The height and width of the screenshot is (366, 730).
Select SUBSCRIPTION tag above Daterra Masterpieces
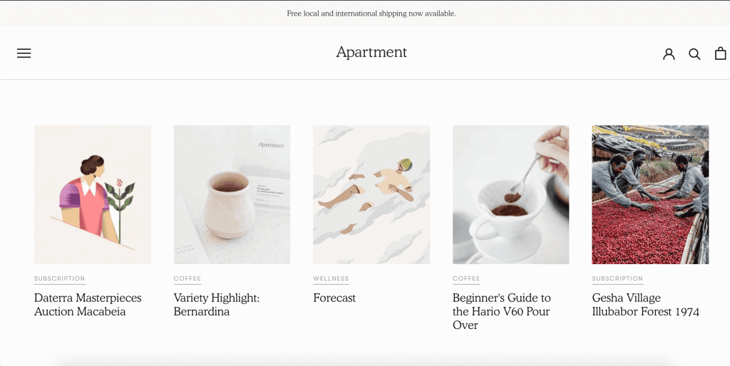point(60,278)
